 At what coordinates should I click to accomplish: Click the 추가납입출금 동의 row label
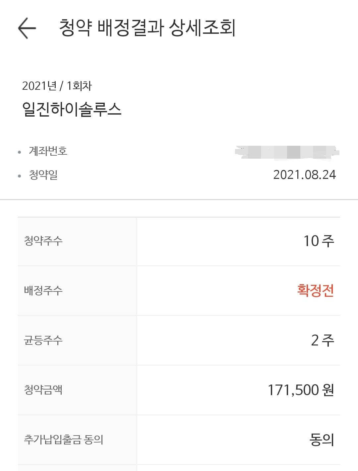click(64, 440)
